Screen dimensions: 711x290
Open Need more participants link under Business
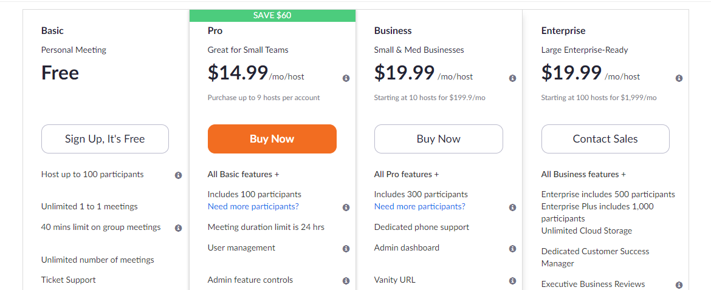420,207
